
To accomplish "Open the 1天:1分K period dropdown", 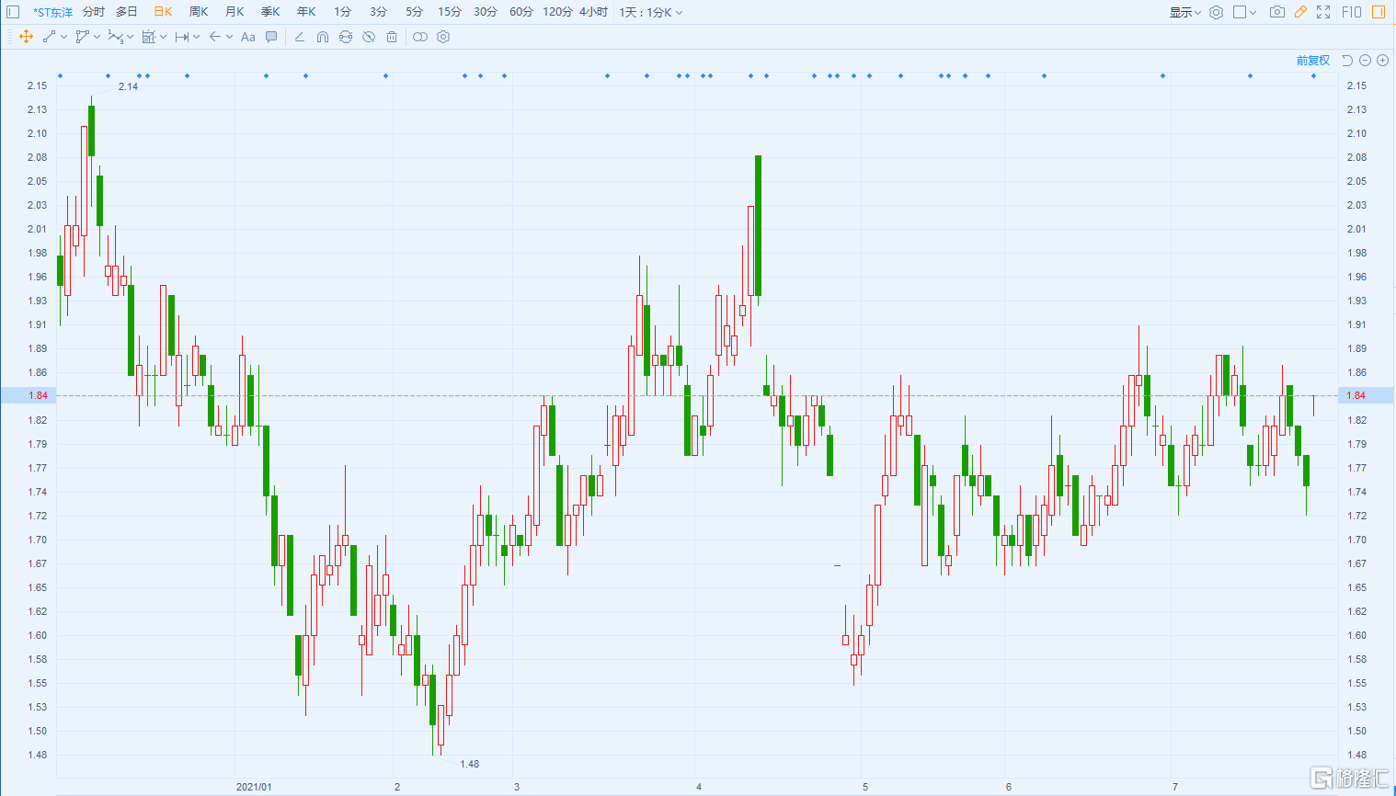I will (x=651, y=12).
